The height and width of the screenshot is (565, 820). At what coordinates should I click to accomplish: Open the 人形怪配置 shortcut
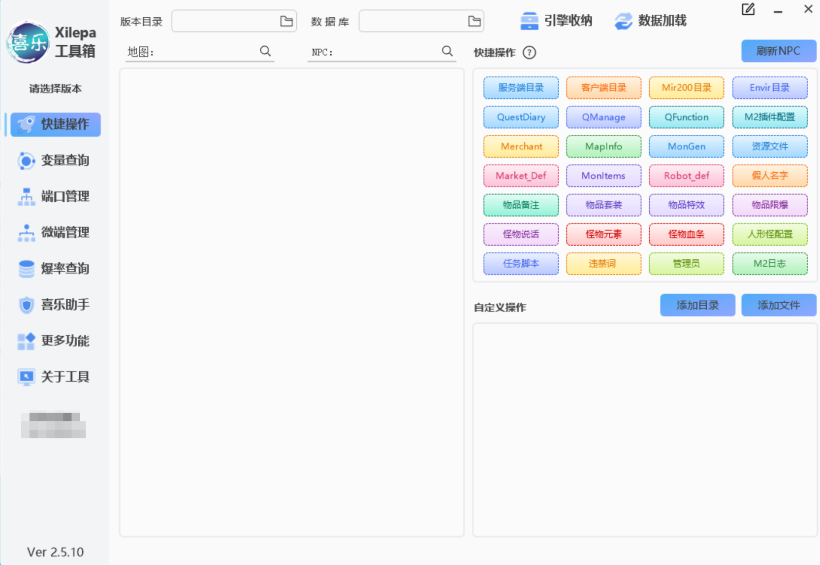(770, 234)
